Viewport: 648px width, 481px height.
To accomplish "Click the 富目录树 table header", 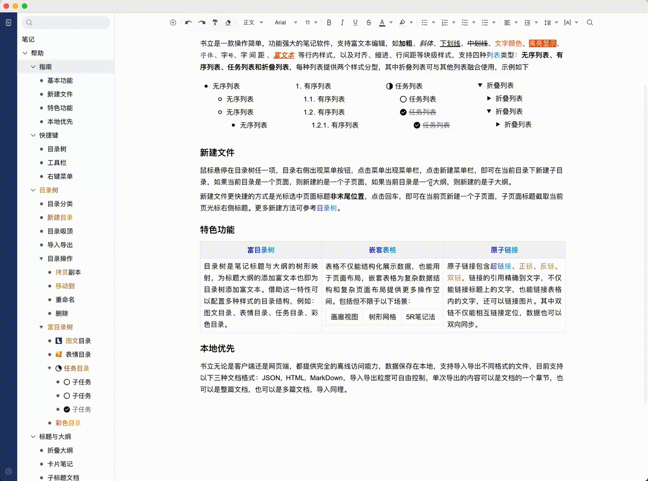I will [x=261, y=250].
